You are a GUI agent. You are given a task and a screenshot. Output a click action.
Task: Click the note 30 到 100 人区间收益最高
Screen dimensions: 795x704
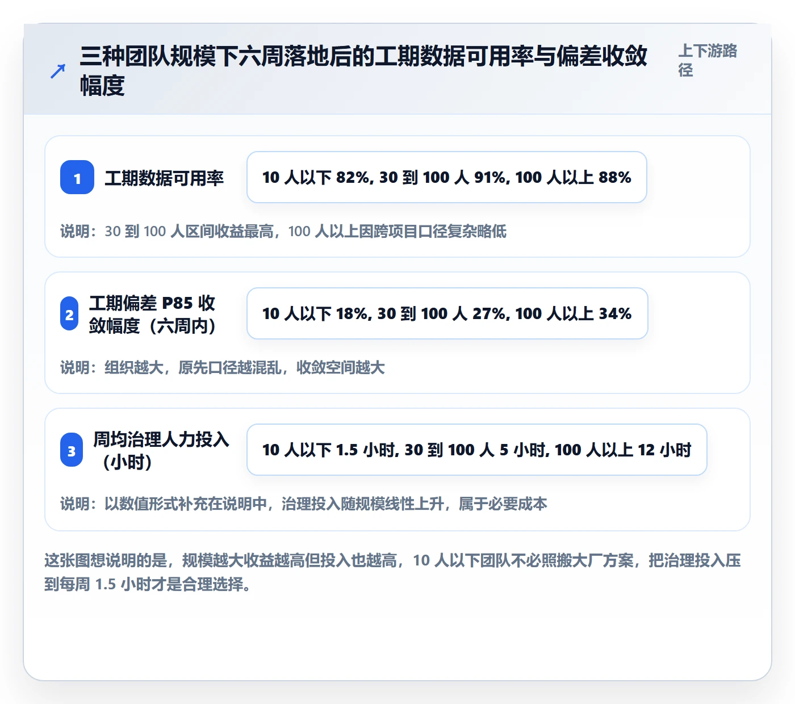click(283, 232)
